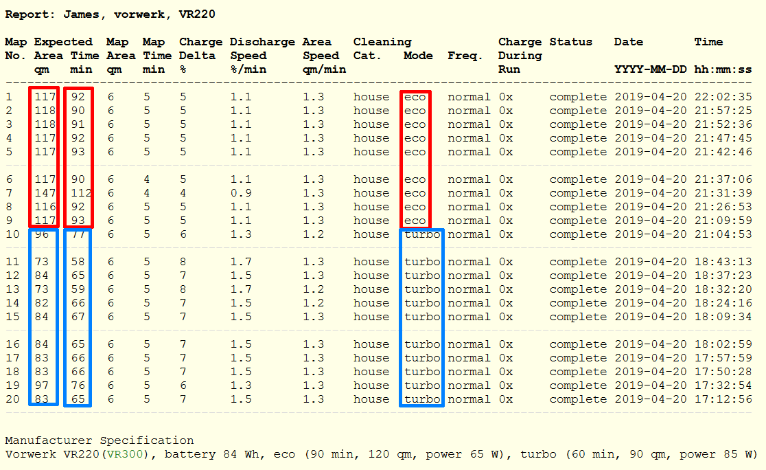Click the date 2019-04-20 in row 15
The height and width of the screenshot is (470, 766).
(x=650, y=317)
